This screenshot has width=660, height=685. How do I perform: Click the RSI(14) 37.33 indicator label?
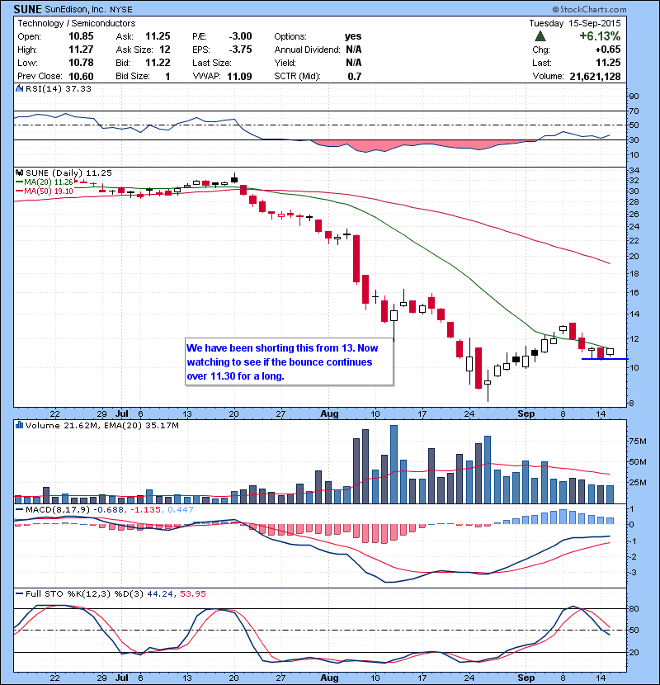(59, 88)
